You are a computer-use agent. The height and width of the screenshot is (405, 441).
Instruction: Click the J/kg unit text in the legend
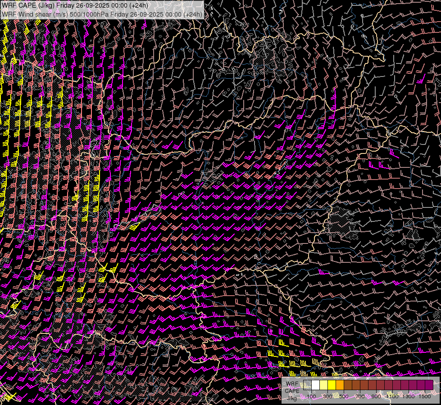[x=292, y=398]
